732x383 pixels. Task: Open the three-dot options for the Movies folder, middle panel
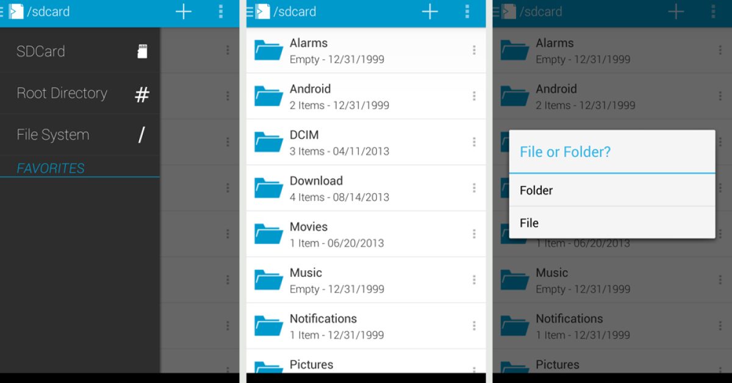coord(474,234)
